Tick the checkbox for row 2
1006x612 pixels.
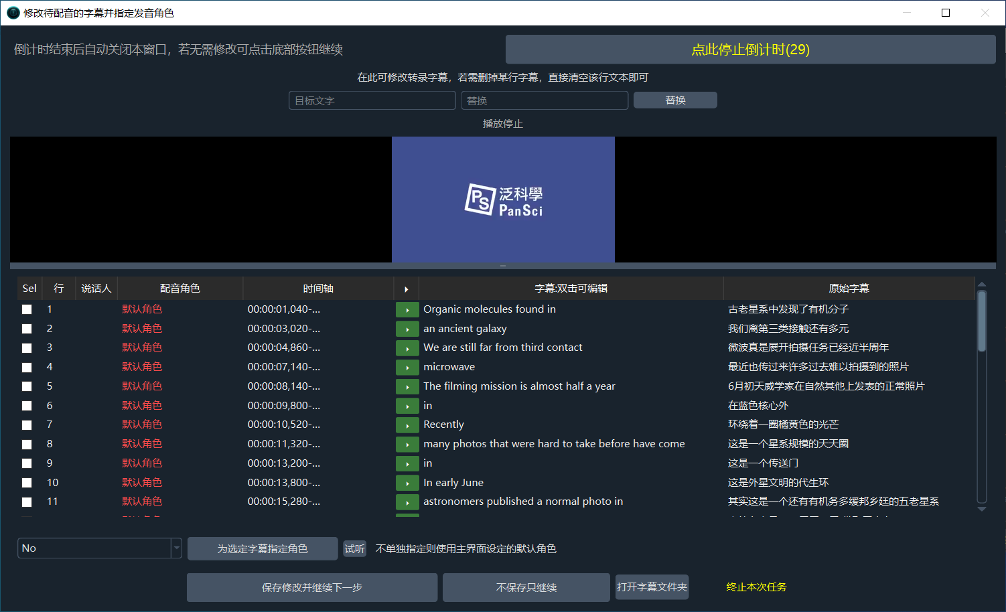pyautogui.click(x=27, y=329)
